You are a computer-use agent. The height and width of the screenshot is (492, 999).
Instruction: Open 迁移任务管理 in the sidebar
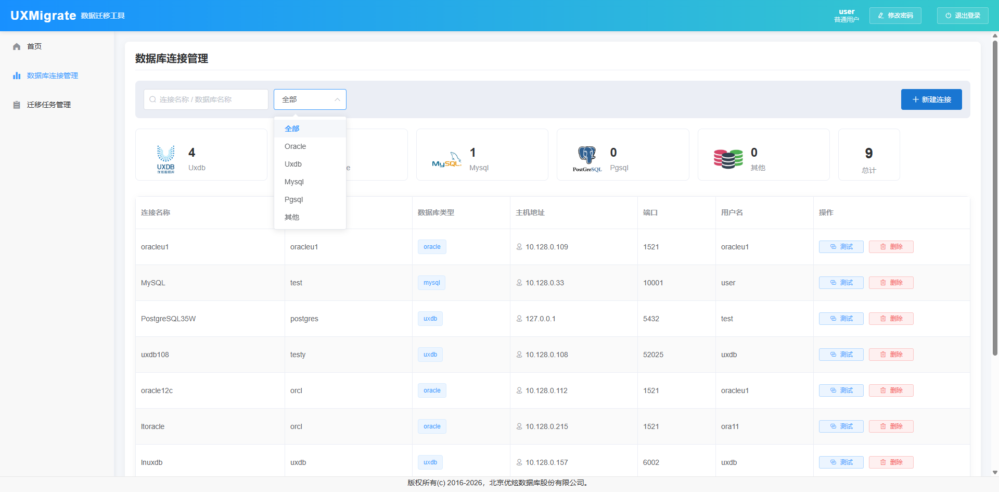click(x=49, y=105)
